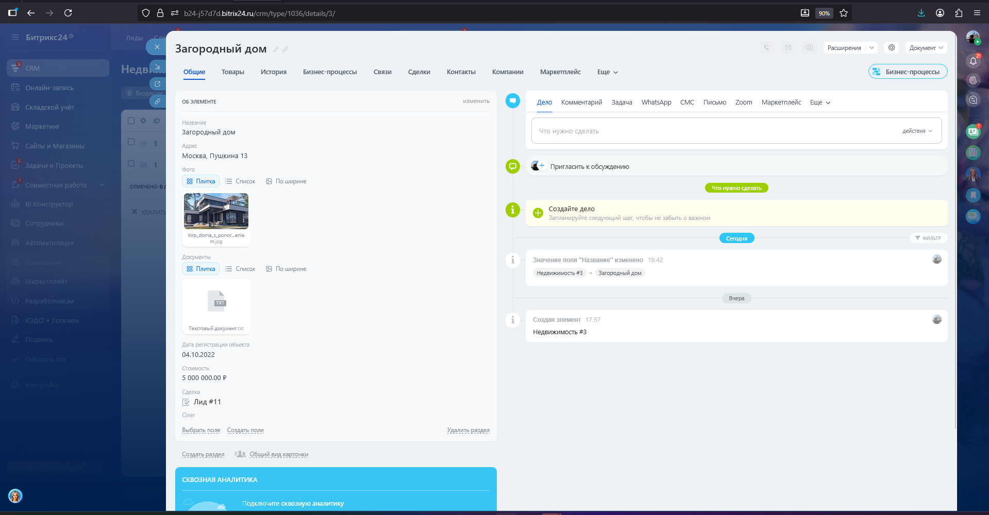Click the chat icon in the card header

(x=810, y=48)
